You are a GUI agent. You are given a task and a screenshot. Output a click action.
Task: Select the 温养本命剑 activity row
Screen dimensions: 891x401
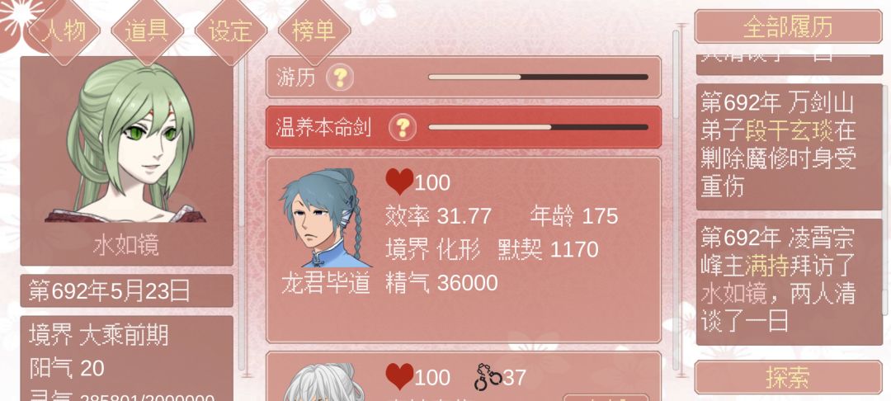(x=464, y=127)
